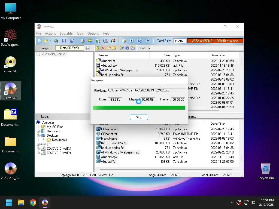
Task: Click the Rename folder icon
Action: (114, 48)
